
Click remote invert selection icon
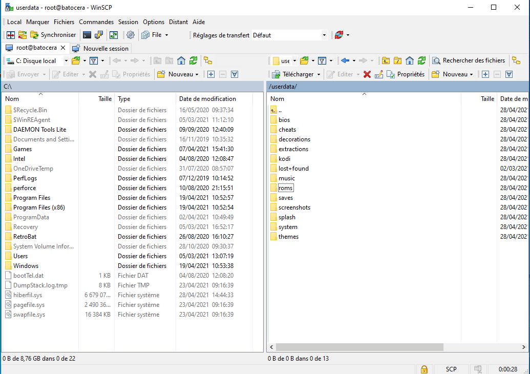click(x=509, y=74)
